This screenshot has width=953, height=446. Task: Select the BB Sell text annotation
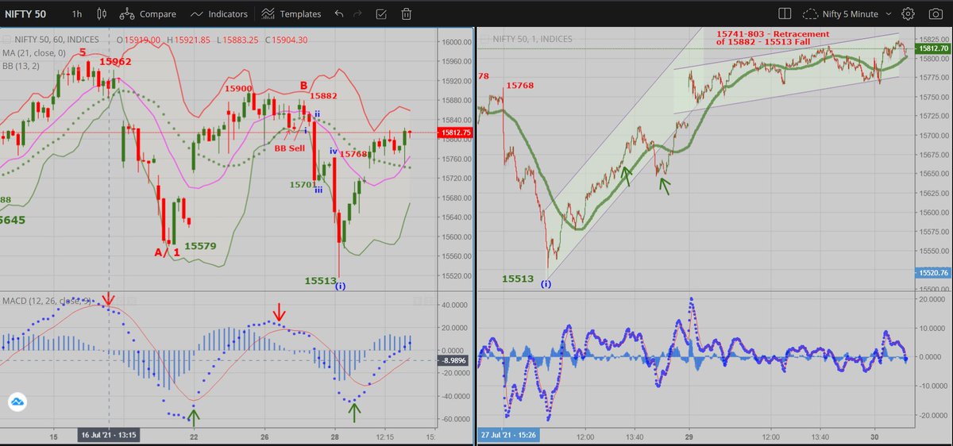290,148
